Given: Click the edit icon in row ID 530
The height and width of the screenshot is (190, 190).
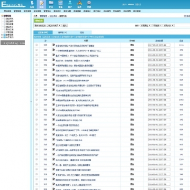Looking at the screenshot, I should [54, 70].
